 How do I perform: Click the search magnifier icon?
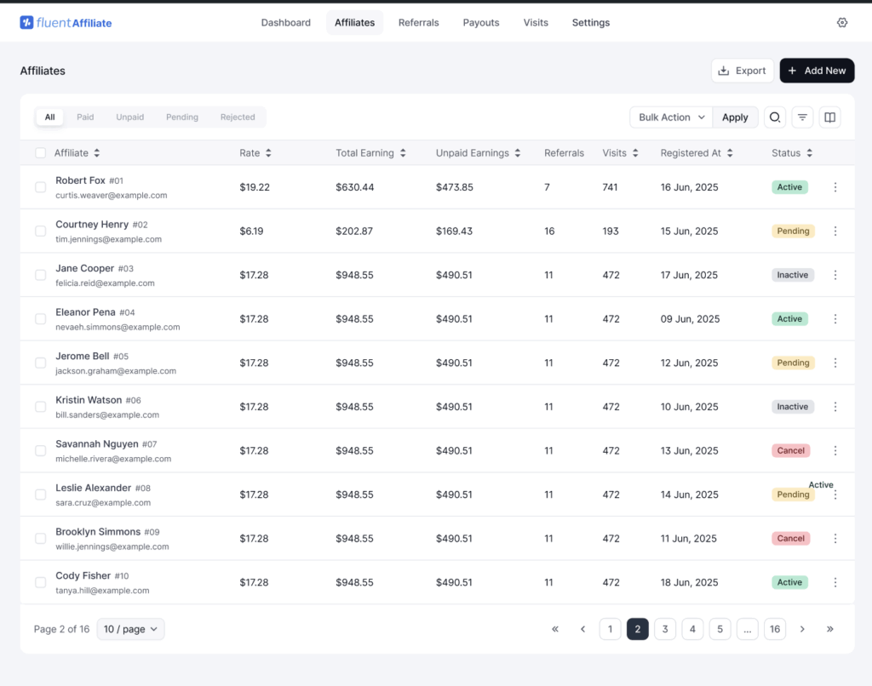pyautogui.click(x=775, y=117)
